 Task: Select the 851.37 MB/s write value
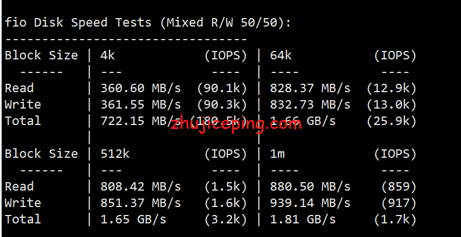point(141,203)
